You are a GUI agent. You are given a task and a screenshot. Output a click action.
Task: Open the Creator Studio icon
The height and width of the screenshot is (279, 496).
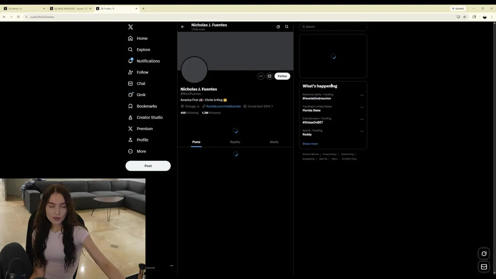(131, 117)
